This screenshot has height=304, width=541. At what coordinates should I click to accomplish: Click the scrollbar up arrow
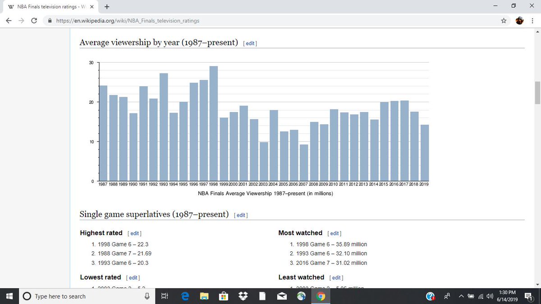537,32
